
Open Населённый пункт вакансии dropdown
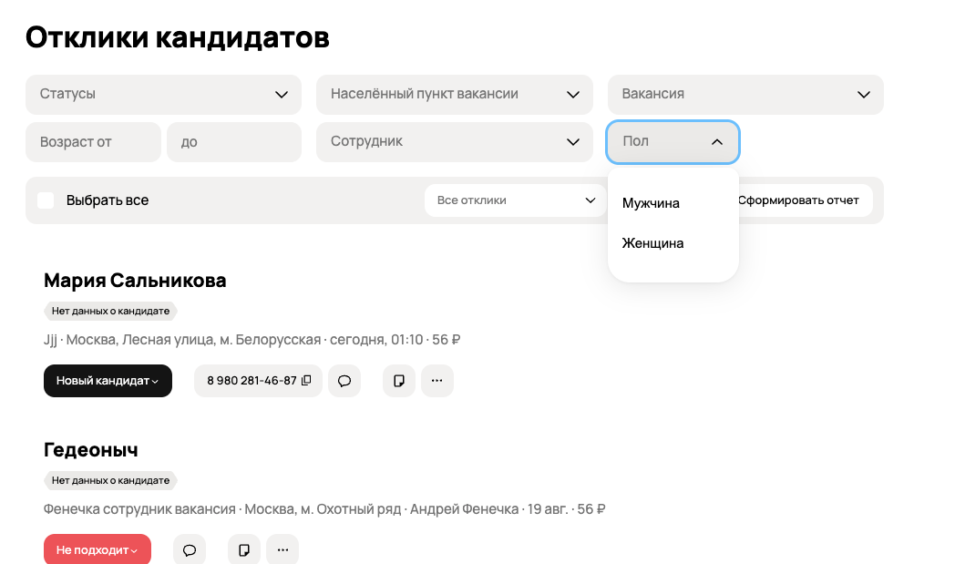point(454,94)
